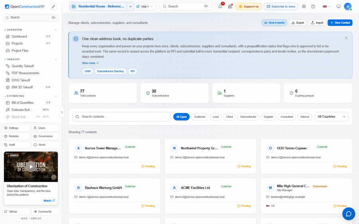Filter contacts by Consultant
This screenshot has width=359, height=224.
[287, 117]
